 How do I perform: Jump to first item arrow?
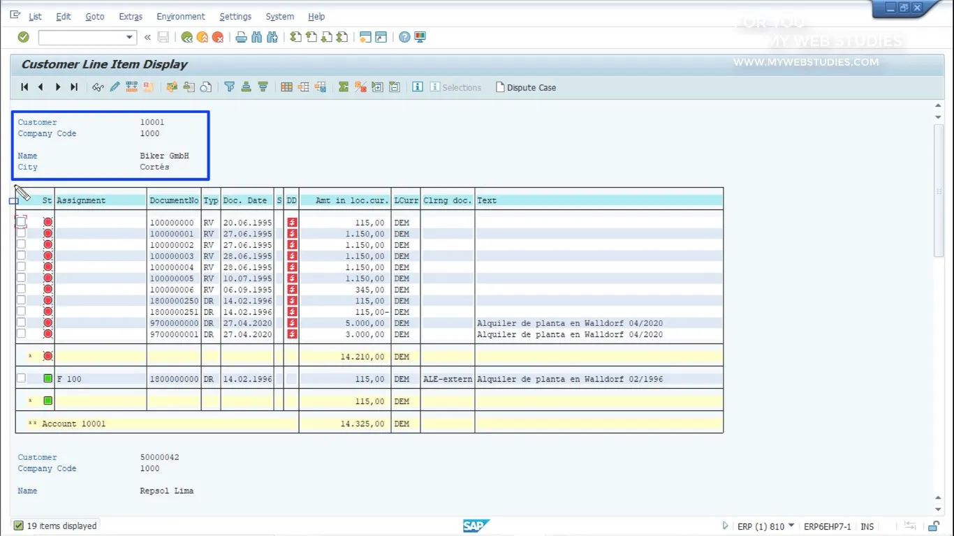click(24, 87)
